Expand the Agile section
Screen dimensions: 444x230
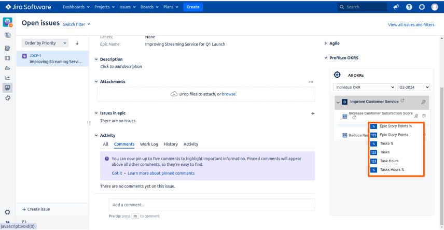[x=326, y=44]
